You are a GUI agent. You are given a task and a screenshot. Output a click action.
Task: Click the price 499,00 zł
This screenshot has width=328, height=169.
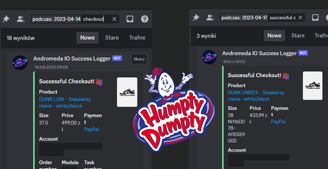[x=71, y=126]
